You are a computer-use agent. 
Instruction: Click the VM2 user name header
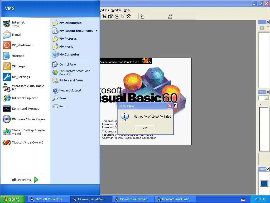(x=10, y=8)
